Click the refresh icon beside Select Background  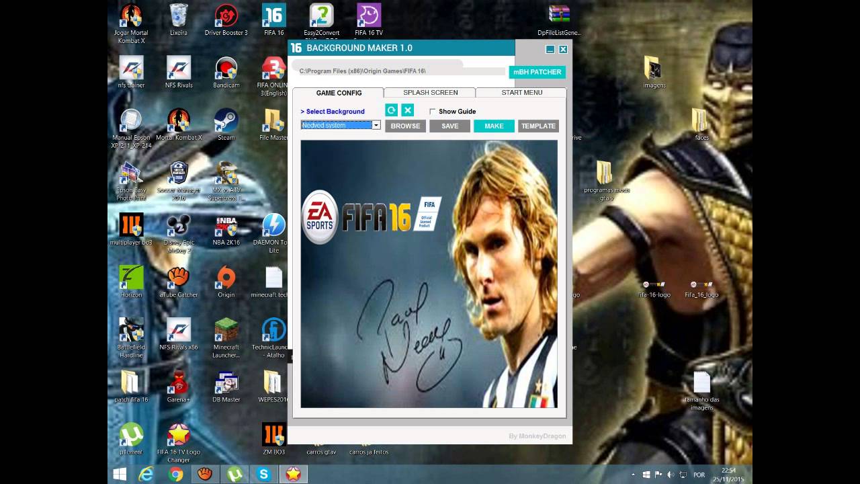[x=392, y=110]
